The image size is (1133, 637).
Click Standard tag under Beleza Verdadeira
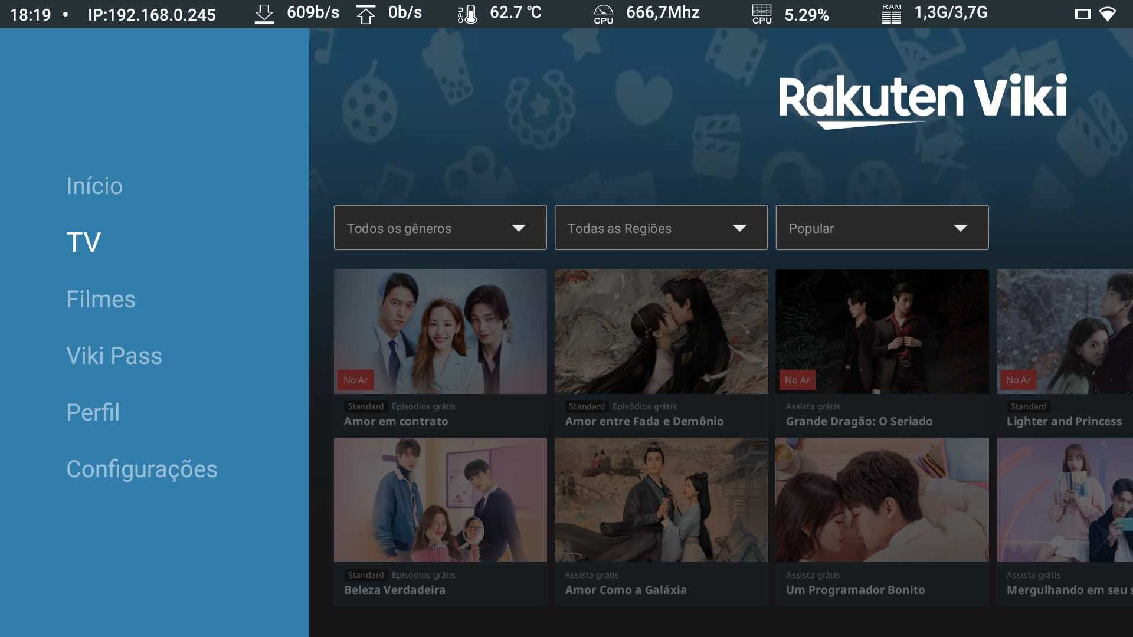click(x=365, y=575)
